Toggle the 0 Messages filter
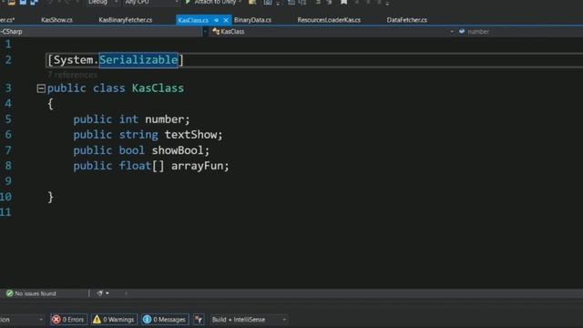Viewport: 583px width, 328px height. click(164, 320)
